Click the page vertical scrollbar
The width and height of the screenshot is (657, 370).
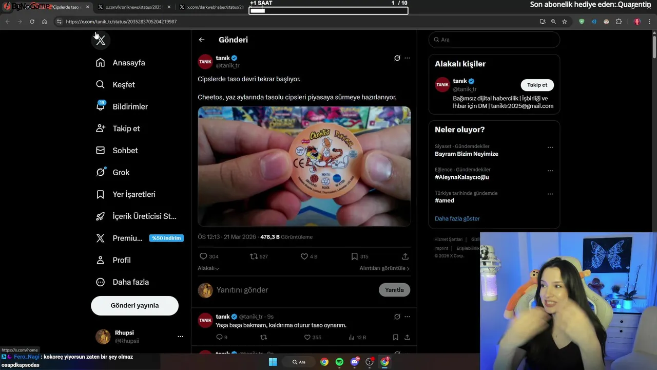[654, 46]
